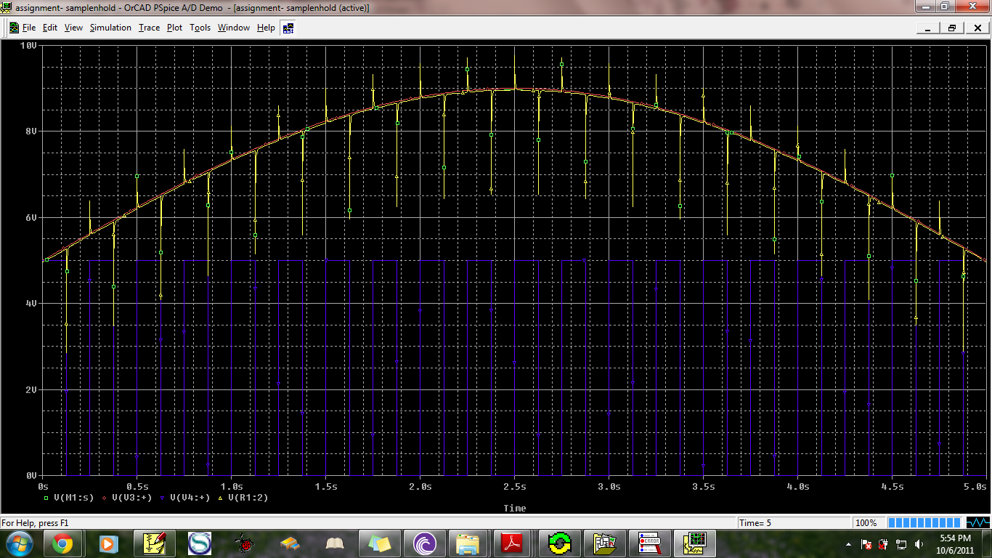Open the blue S taskbar application
Viewport: 992px width, 558px height.
tap(200, 543)
